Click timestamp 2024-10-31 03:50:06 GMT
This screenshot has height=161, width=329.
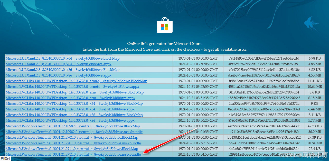click(198, 64)
